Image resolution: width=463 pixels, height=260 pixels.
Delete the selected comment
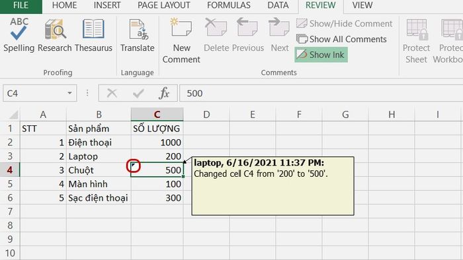click(x=216, y=34)
